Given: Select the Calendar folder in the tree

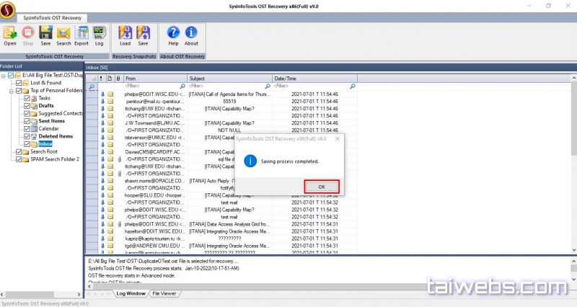Looking at the screenshot, I should 48,129.
